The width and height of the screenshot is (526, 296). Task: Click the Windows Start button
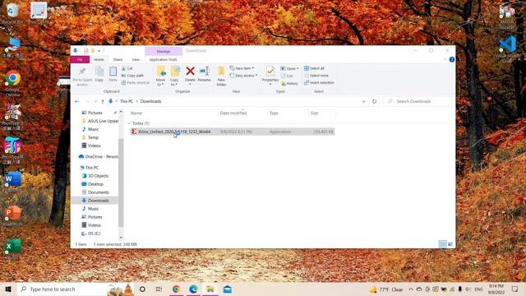[x=8, y=289]
